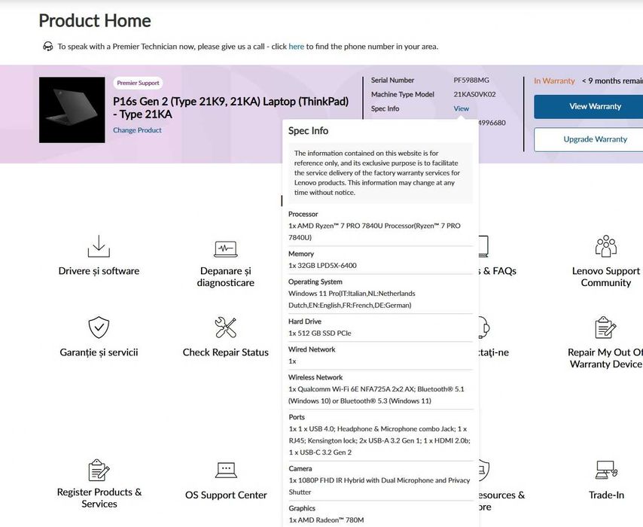Click the Camera 1080P FHD IR value
Viewport: 643px width, 527px height.
[379, 486]
